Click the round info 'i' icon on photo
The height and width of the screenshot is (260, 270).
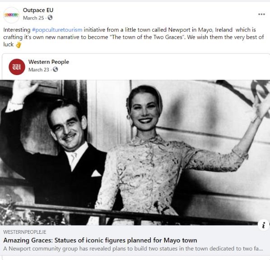[x=263, y=225]
